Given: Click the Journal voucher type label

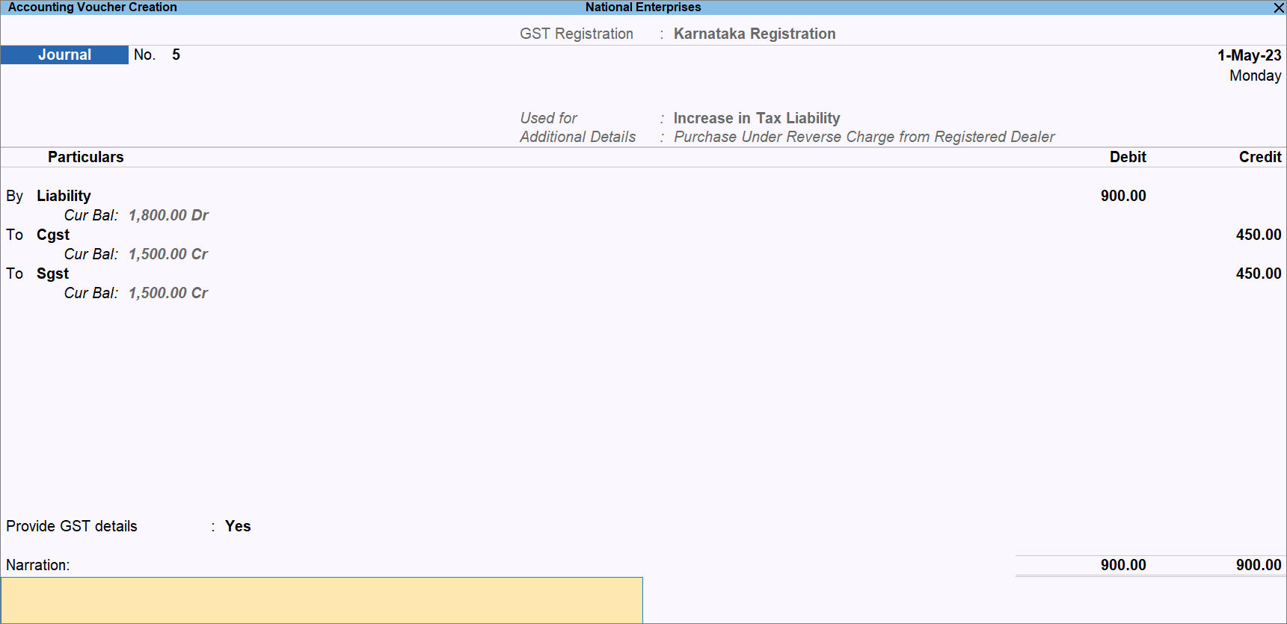Looking at the screenshot, I should pyautogui.click(x=64, y=55).
